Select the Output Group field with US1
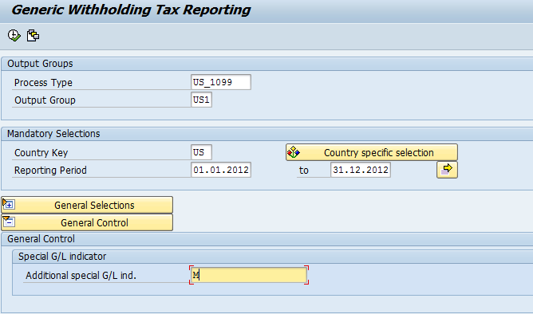Viewport: 533px width, 314px height. point(201,100)
